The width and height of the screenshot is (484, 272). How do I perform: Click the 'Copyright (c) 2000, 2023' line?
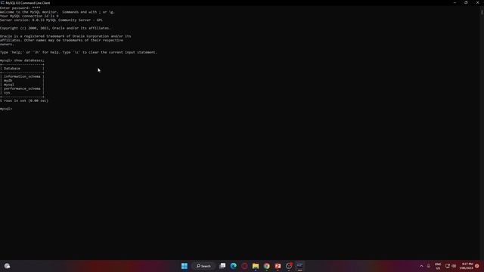tap(55, 28)
